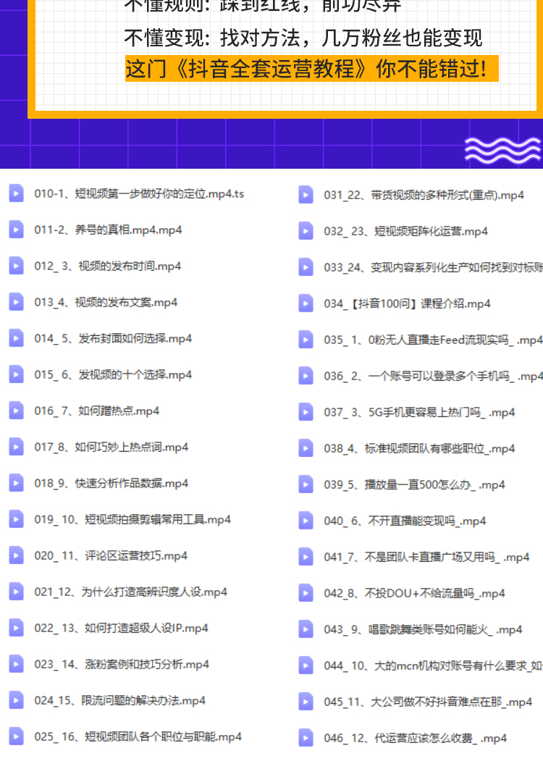The width and height of the screenshot is (543, 761).
Task: Click video icon beside 039_5 播放量一直500怎么办
Action: [306, 484]
